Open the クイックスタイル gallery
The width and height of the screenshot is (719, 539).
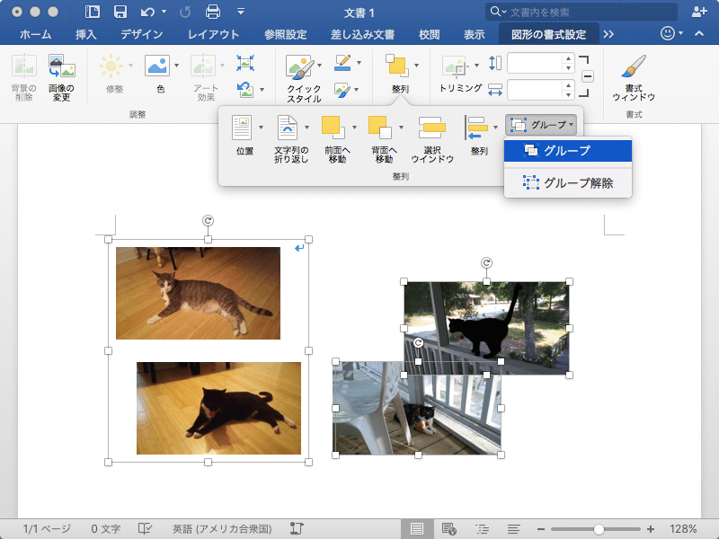300,67
